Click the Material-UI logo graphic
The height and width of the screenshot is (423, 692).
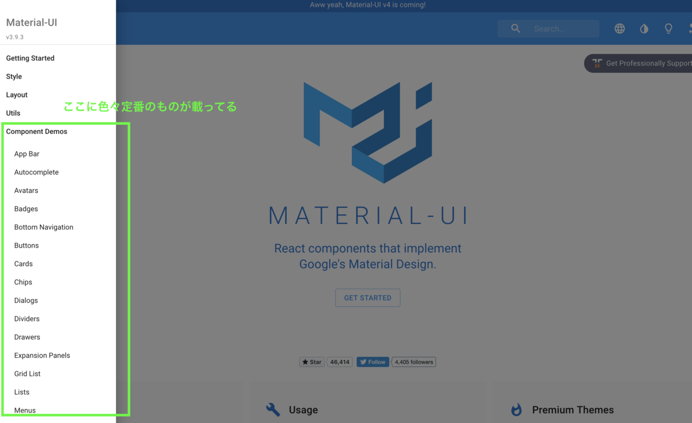click(x=368, y=132)
